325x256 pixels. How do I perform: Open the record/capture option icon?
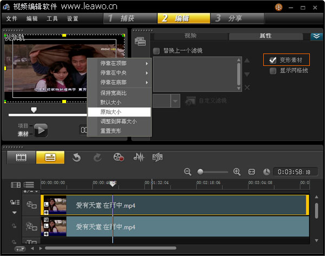[119, 157]
